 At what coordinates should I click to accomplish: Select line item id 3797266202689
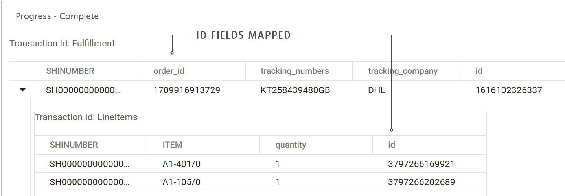[x=421, y=182]
